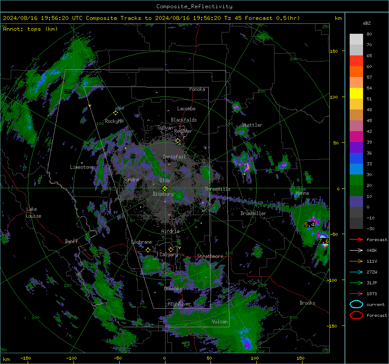
Task: Click the HighRiver city label
Action: (179, 304)
